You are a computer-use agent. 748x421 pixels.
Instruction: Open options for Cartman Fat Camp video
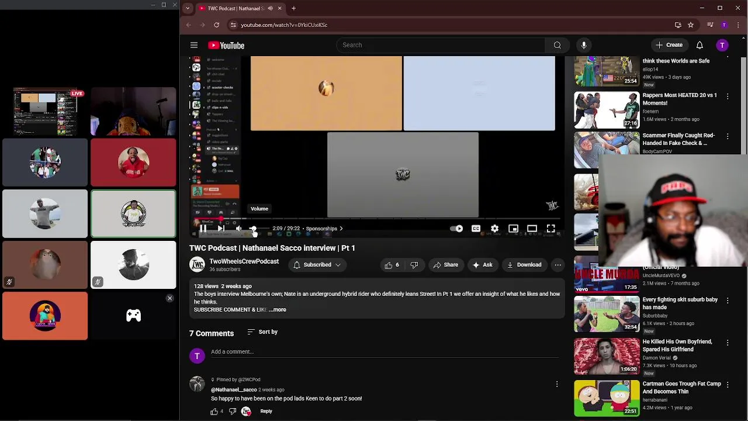click(x=728, y=385)
